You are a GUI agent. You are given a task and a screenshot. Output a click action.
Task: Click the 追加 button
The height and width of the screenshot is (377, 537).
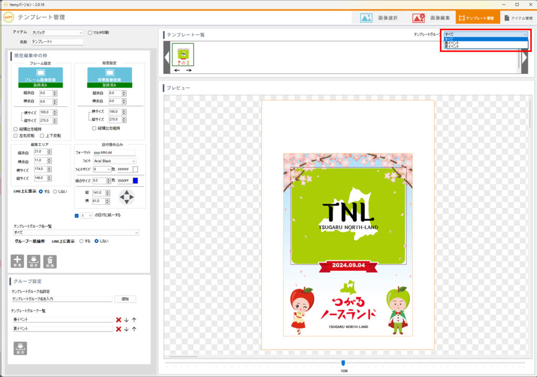point(125,299)
